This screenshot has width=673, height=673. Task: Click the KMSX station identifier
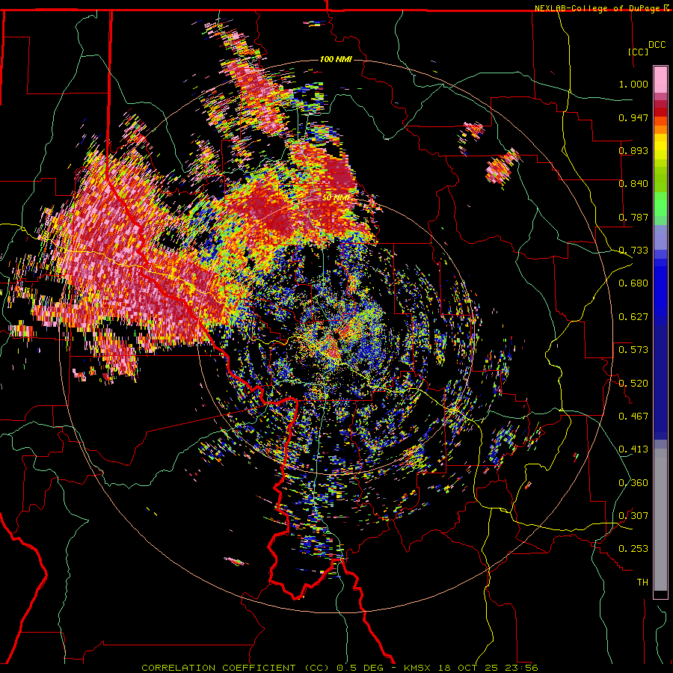[417, 668]
